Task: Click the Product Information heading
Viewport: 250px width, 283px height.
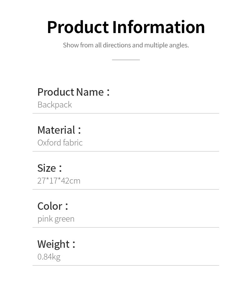Action: pyautogui.click(x=126, y=27)
